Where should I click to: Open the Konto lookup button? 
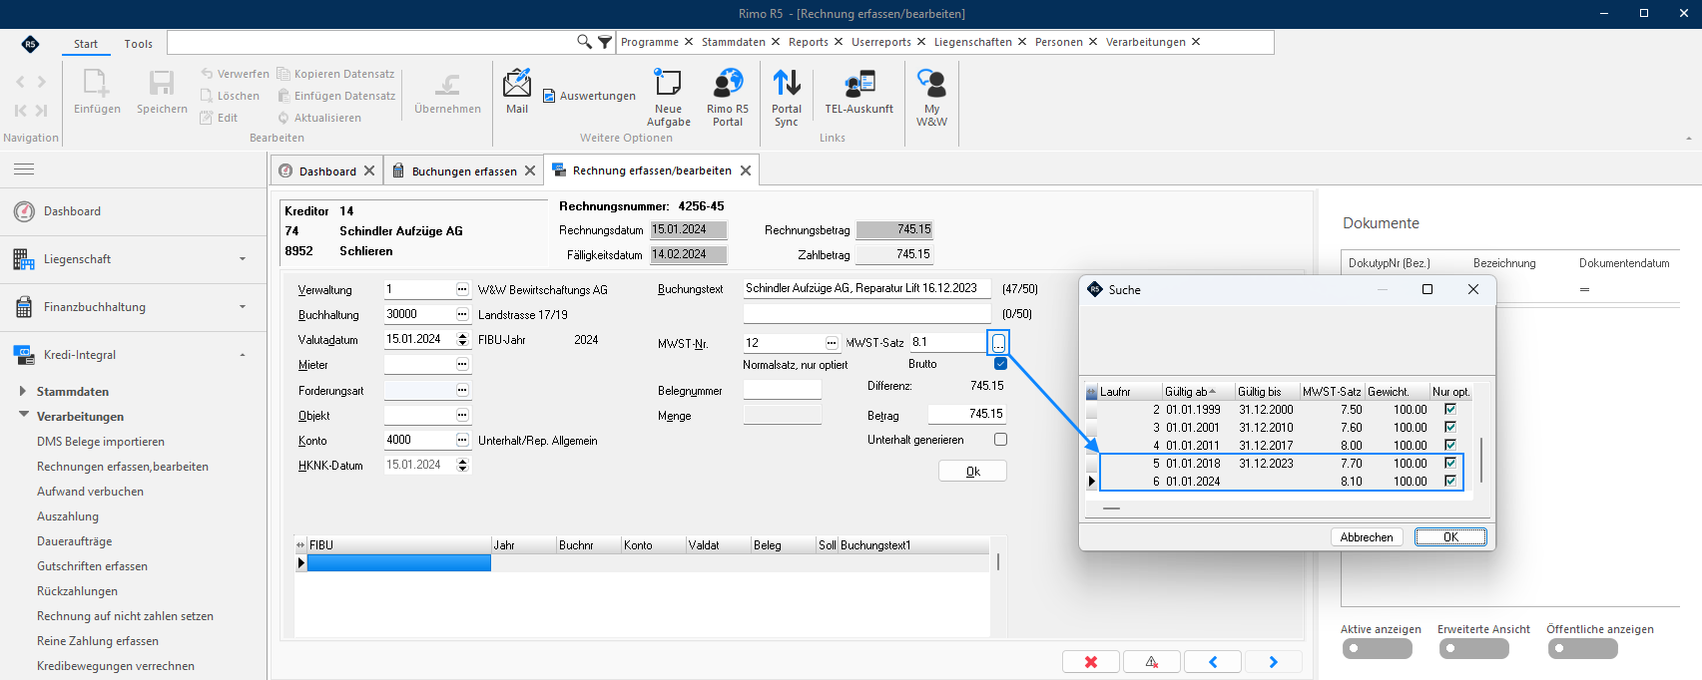tap(462, 440)
